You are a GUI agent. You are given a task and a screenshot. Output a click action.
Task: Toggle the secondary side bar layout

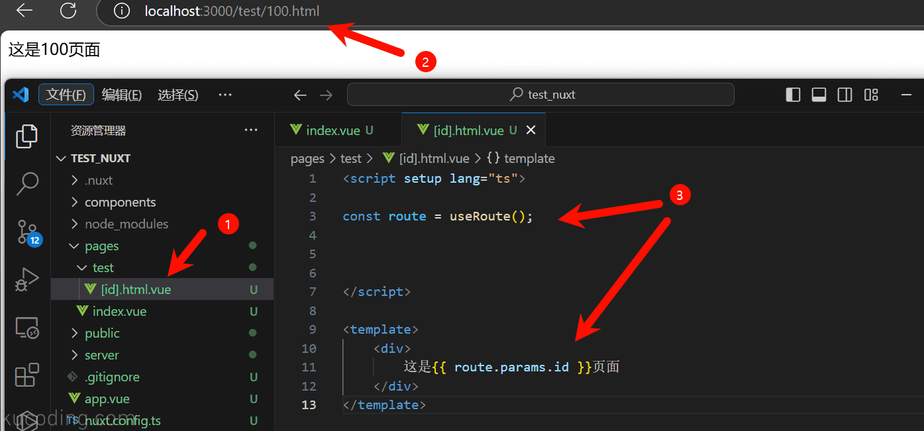tap(845, 95)
